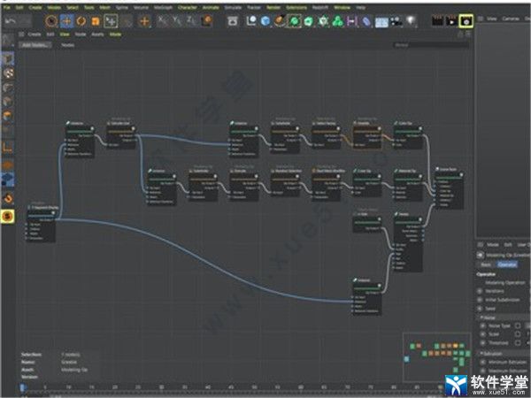Screen dimensions: 531x398
Task: Click the yellow-highlighted S icon in sidebar
Action: tap(8, 216)
